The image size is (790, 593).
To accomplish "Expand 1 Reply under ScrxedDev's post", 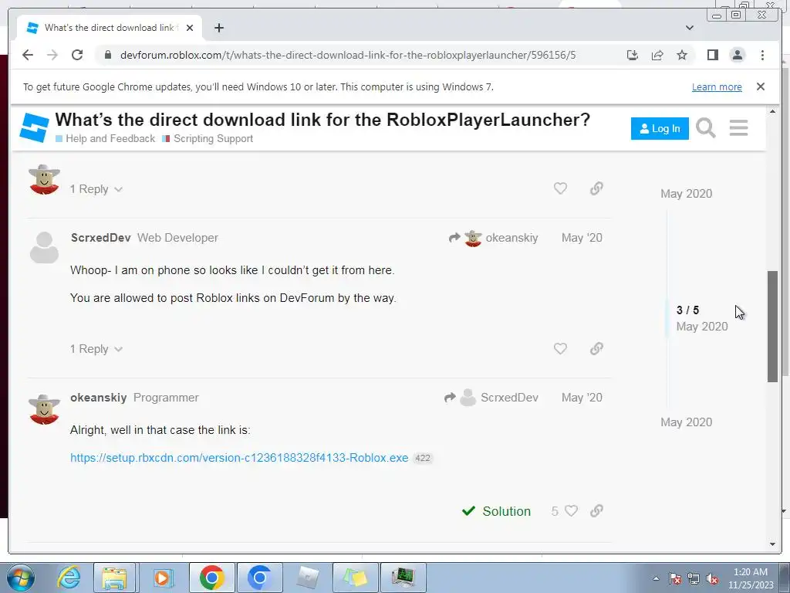I will pos(96,349).
